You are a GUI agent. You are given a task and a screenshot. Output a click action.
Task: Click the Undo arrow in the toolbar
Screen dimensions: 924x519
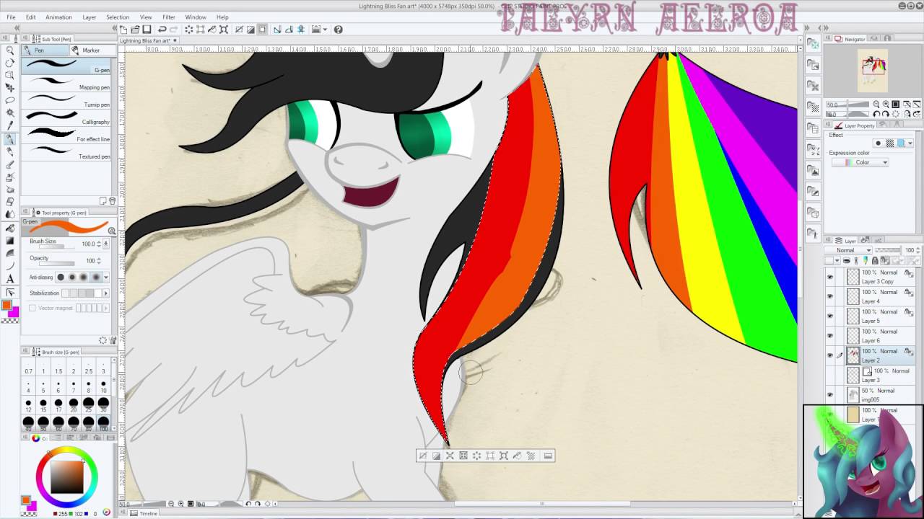(x=162, y=30)
